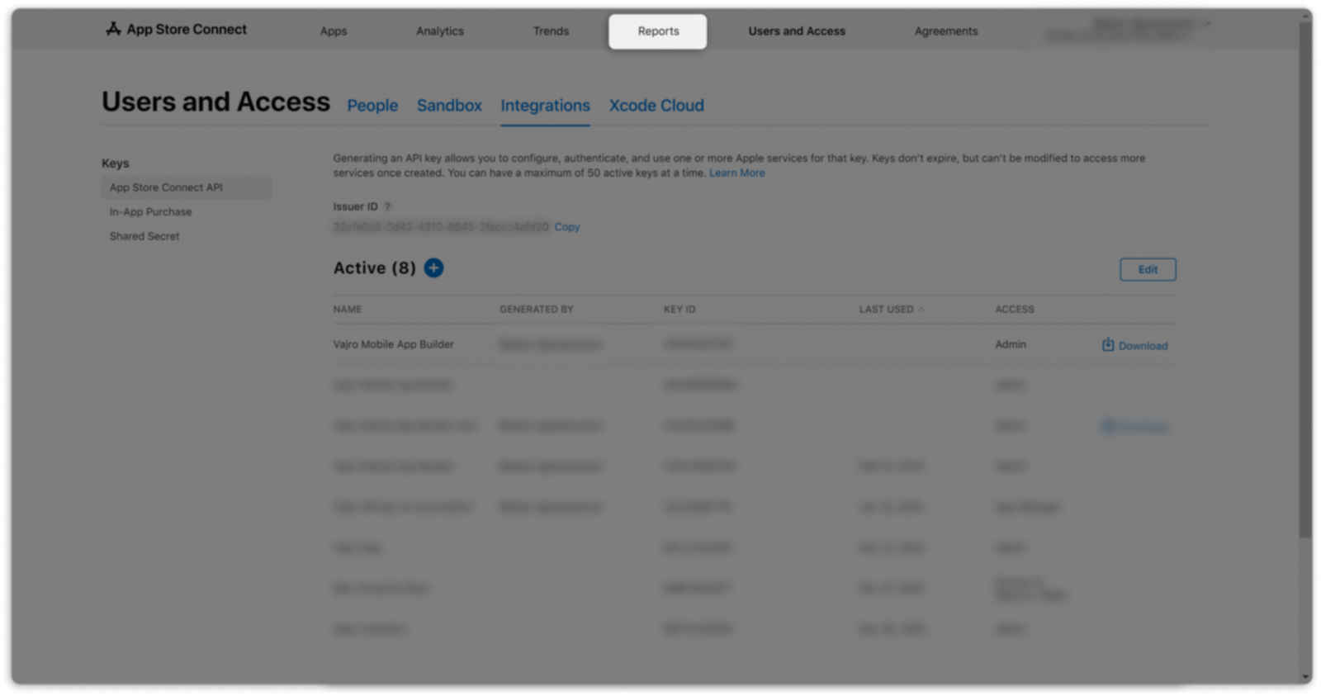Click the Issuer ID help question mark
1321x696 pixels.
(387, 206)
